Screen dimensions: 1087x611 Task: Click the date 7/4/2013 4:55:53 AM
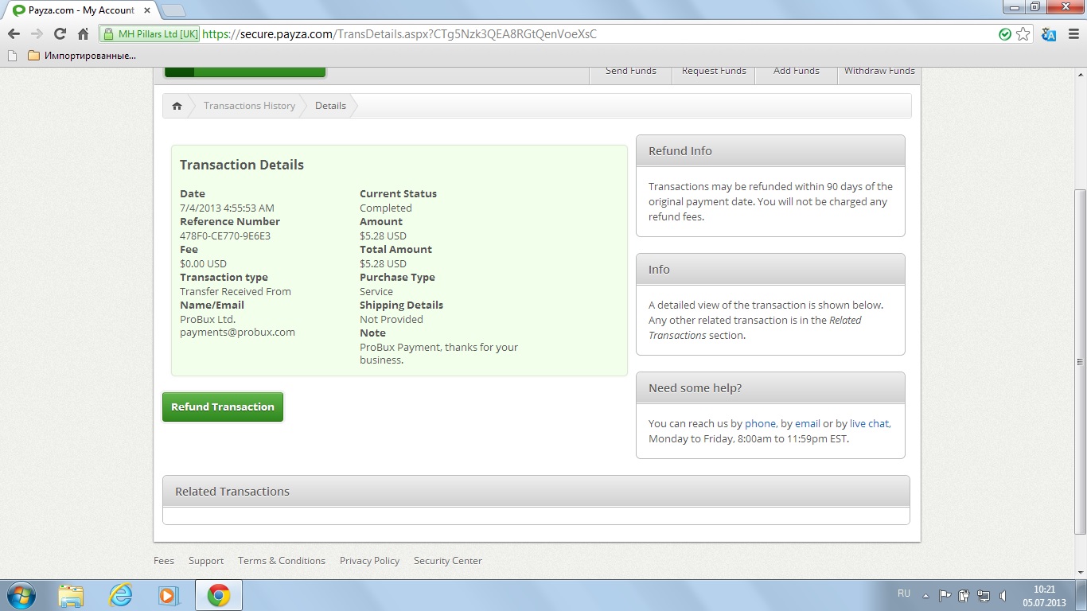227,208
